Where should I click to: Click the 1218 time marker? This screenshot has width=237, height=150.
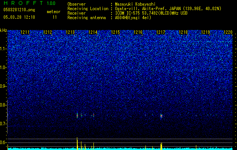pos(183,32)
